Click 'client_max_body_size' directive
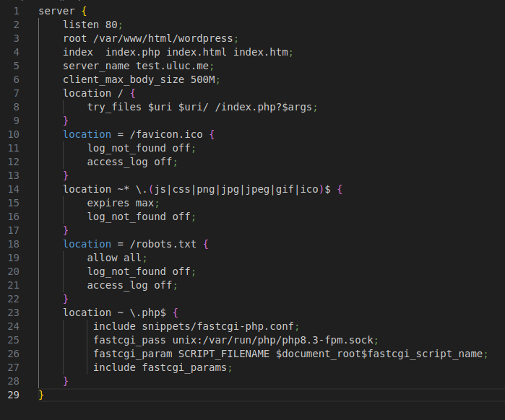The width and height of the screenshot is (505, 420). (x=124, y=80)
